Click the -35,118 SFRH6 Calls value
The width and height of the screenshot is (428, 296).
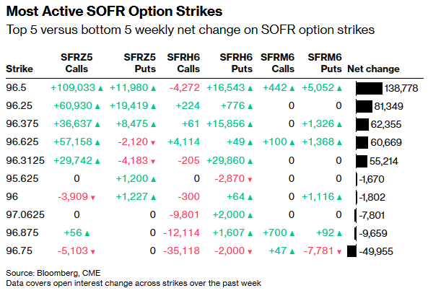coord(181,251)
